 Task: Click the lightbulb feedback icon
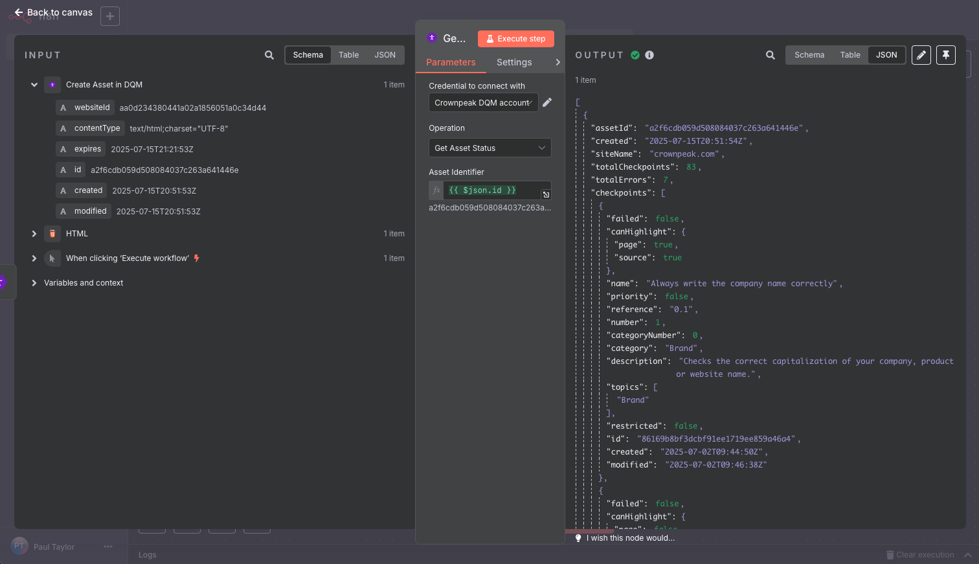tap(578, 538)
